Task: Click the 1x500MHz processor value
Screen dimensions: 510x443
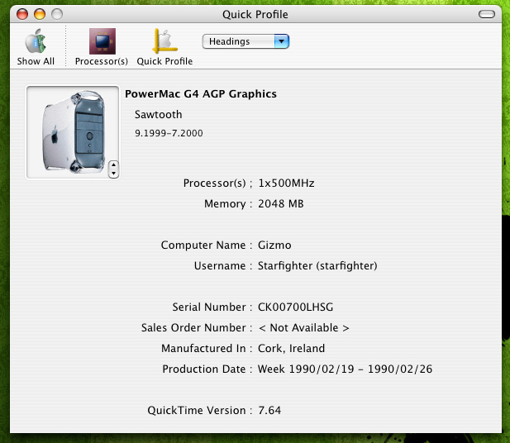Action: pos(286,183)
